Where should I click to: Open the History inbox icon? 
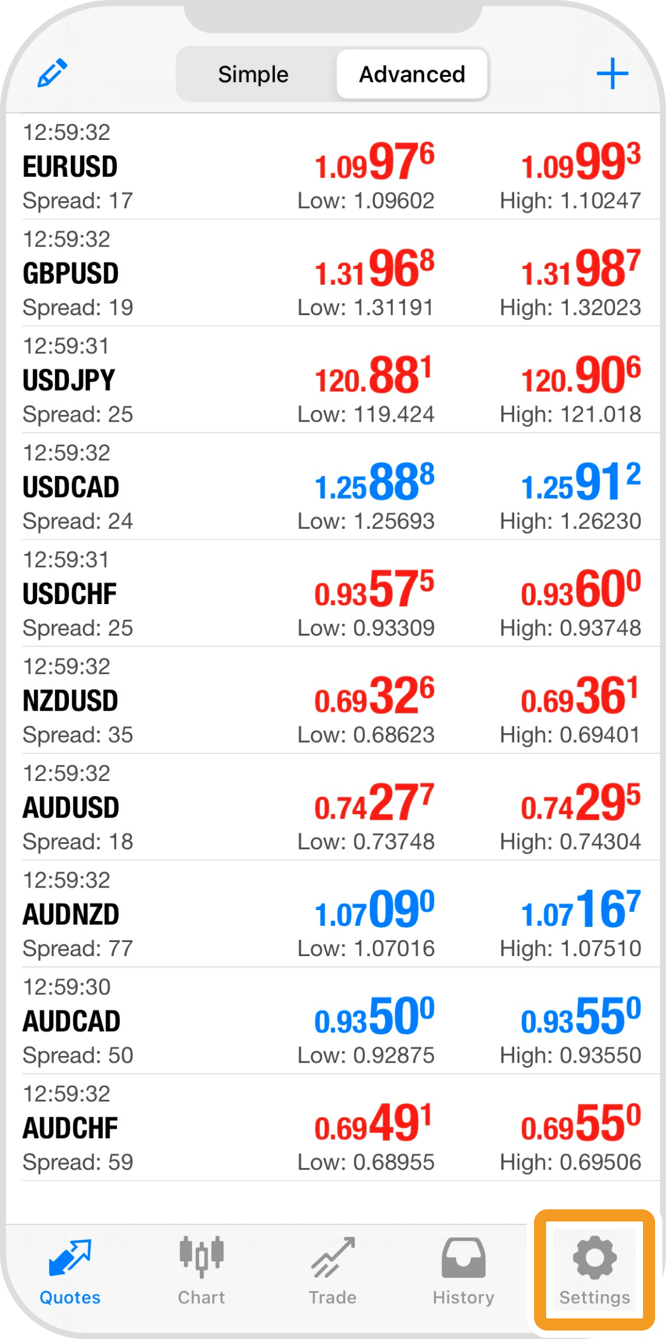pos(463,1257)
